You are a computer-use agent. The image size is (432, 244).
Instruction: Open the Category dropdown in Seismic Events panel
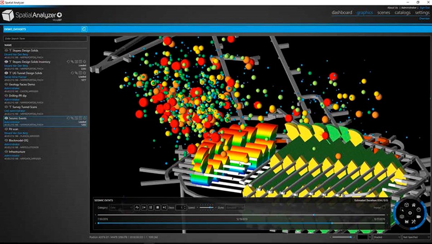click(x=121, y=207)
